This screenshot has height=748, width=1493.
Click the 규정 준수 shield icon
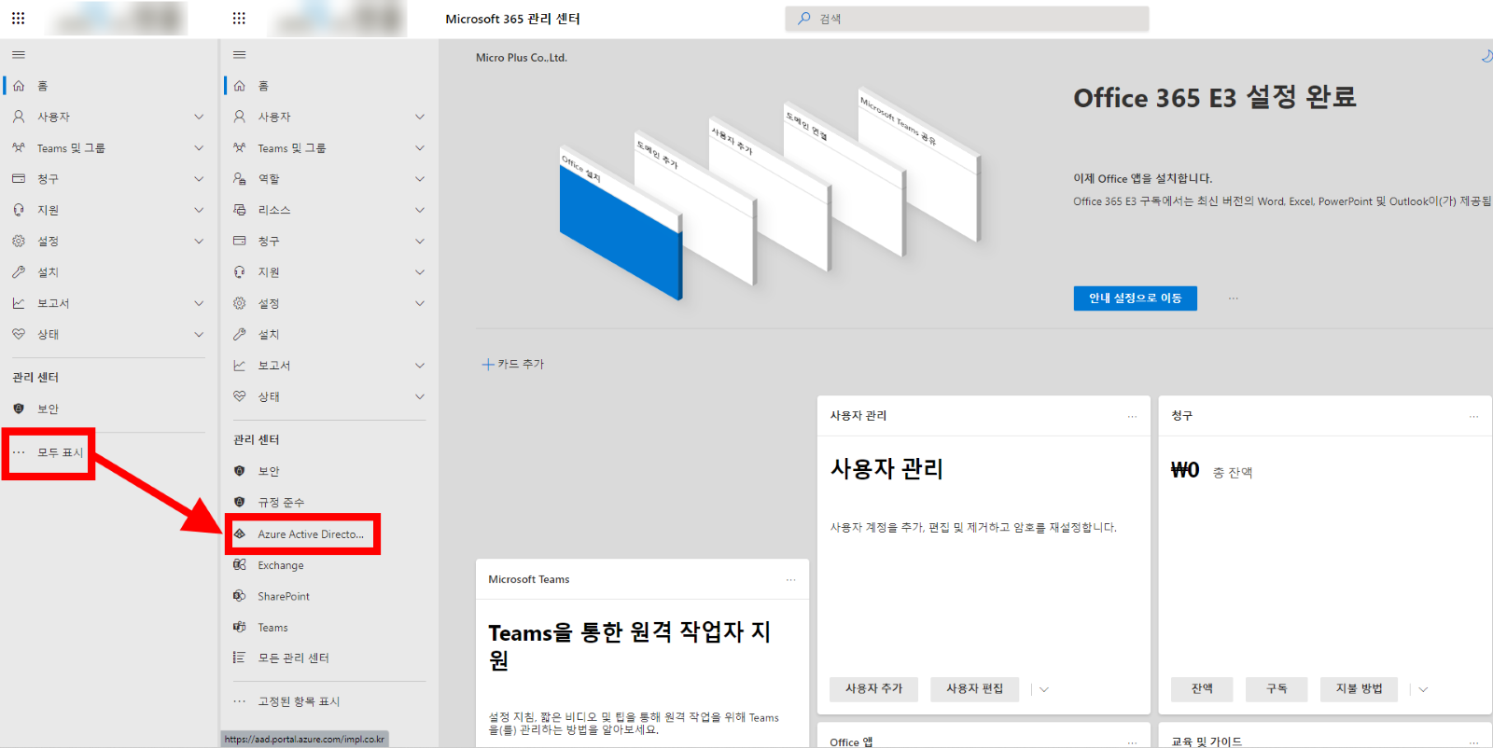coord(240,502)
